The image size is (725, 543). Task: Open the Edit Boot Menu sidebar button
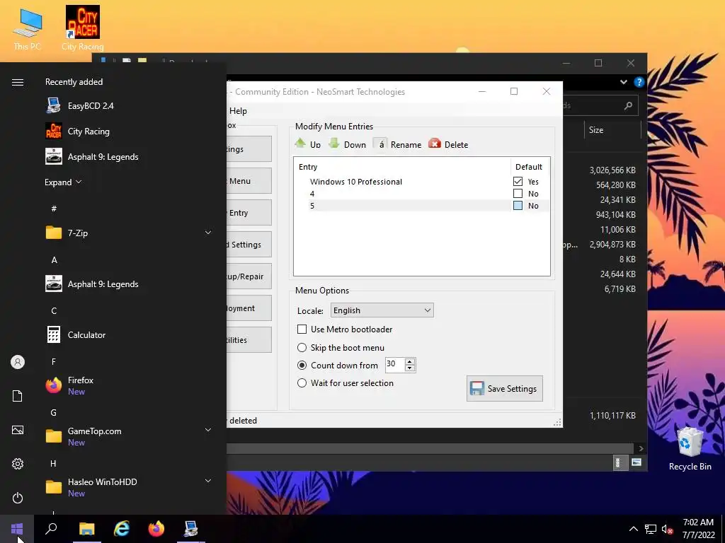[249, 180]
